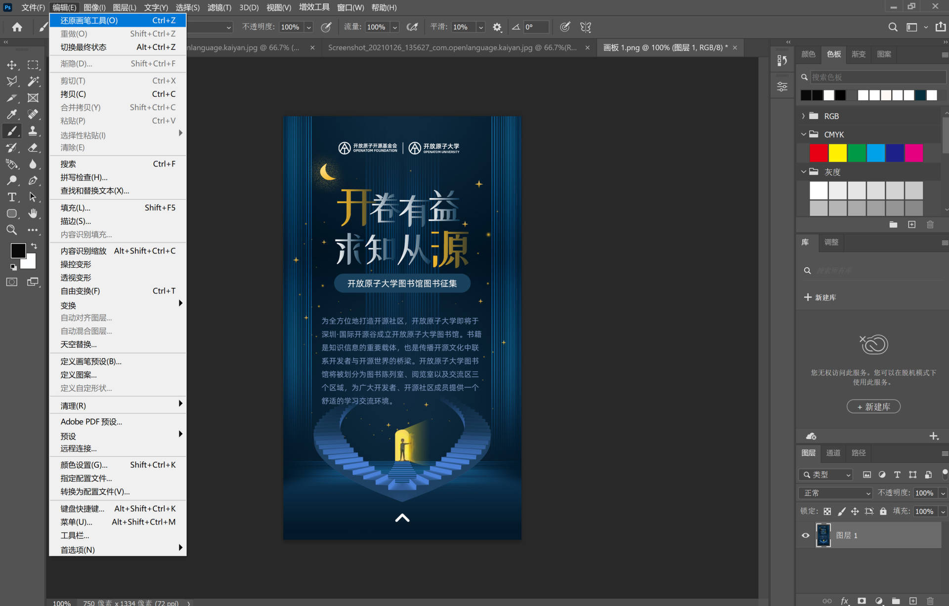Select the Eyedropper tool
This screenshot has height=606, width=949.
coord(12,115)
